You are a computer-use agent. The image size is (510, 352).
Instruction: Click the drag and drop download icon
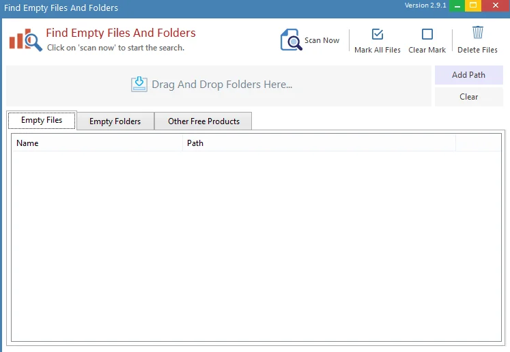pyautogui.click(x=139, y=84)
